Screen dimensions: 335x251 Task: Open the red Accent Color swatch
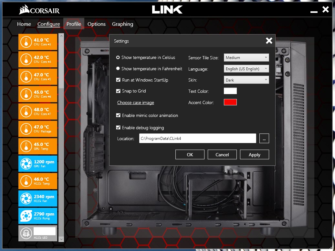click(x=230, y=102)
